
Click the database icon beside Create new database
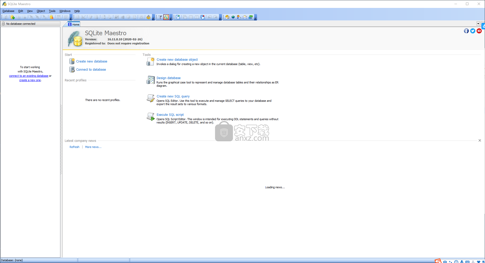(72, 61)
